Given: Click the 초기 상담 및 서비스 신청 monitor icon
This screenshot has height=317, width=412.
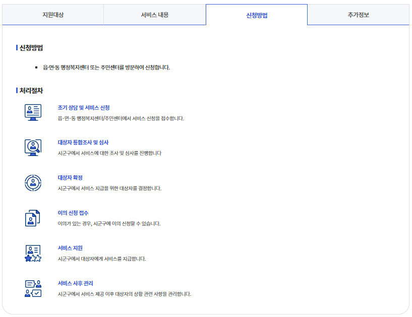Looking at the screenshot, I should click(x=33, y=112).
